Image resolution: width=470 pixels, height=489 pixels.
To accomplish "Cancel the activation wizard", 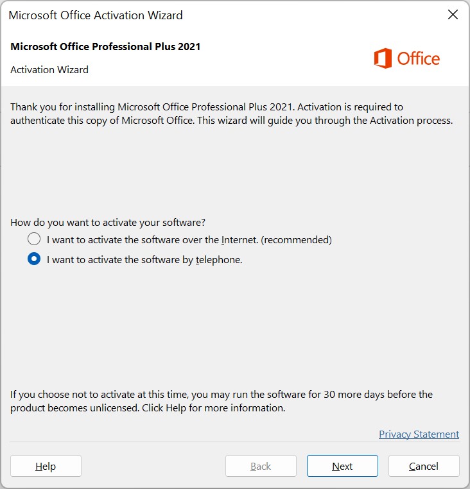I will (424, 466).
